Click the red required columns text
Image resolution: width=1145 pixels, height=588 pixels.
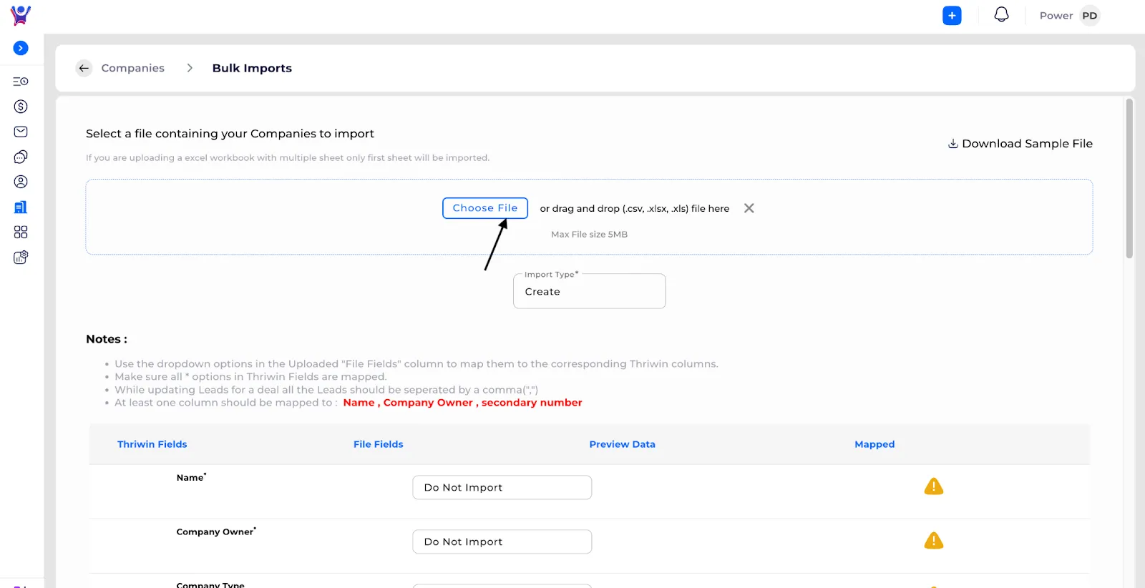(x=462, y=403)
